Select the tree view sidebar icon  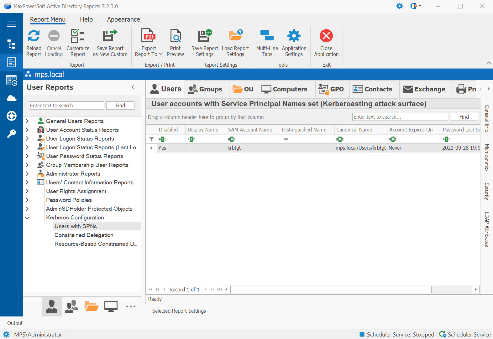point(12,44)
